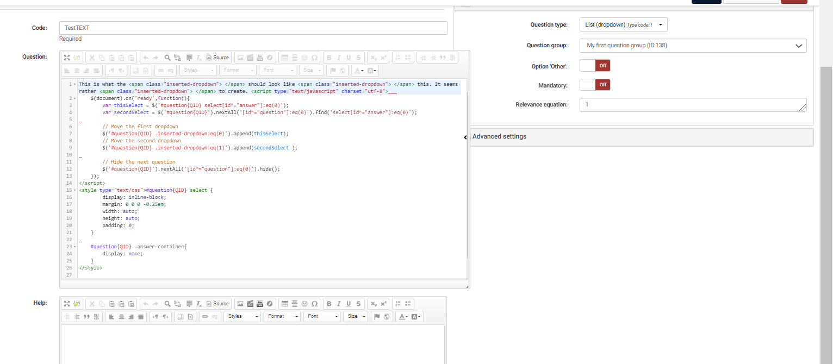Open Find in the Question editor toolbar
The image size is (833, 364).
tap(167, 58)
